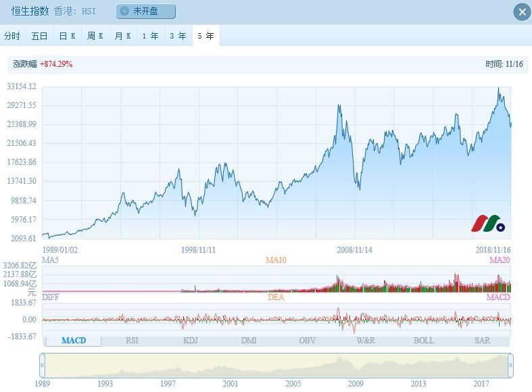The image size is (532, 392).
Task: Click the 时间: 11/16 label
Action: (x=504, y=64)
